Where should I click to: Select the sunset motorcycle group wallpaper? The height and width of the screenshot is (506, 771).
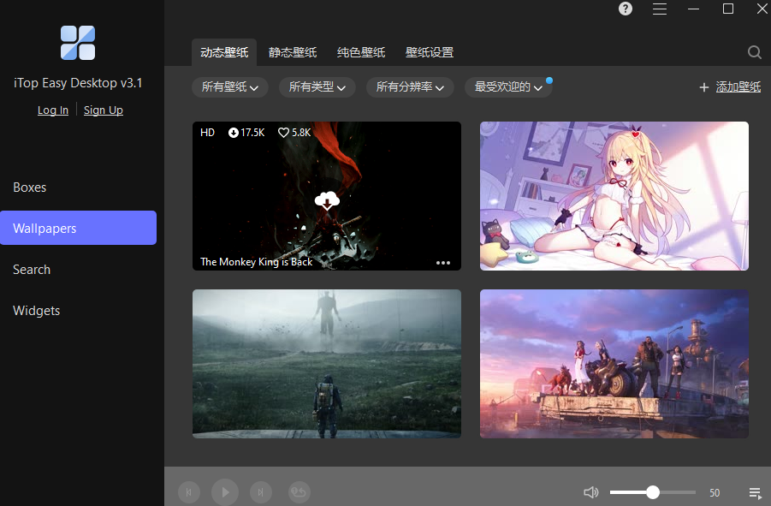[614, 363]
